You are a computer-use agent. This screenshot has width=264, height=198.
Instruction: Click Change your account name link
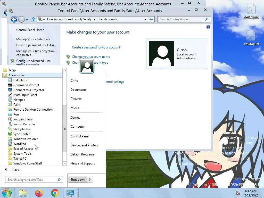point(91,57)
